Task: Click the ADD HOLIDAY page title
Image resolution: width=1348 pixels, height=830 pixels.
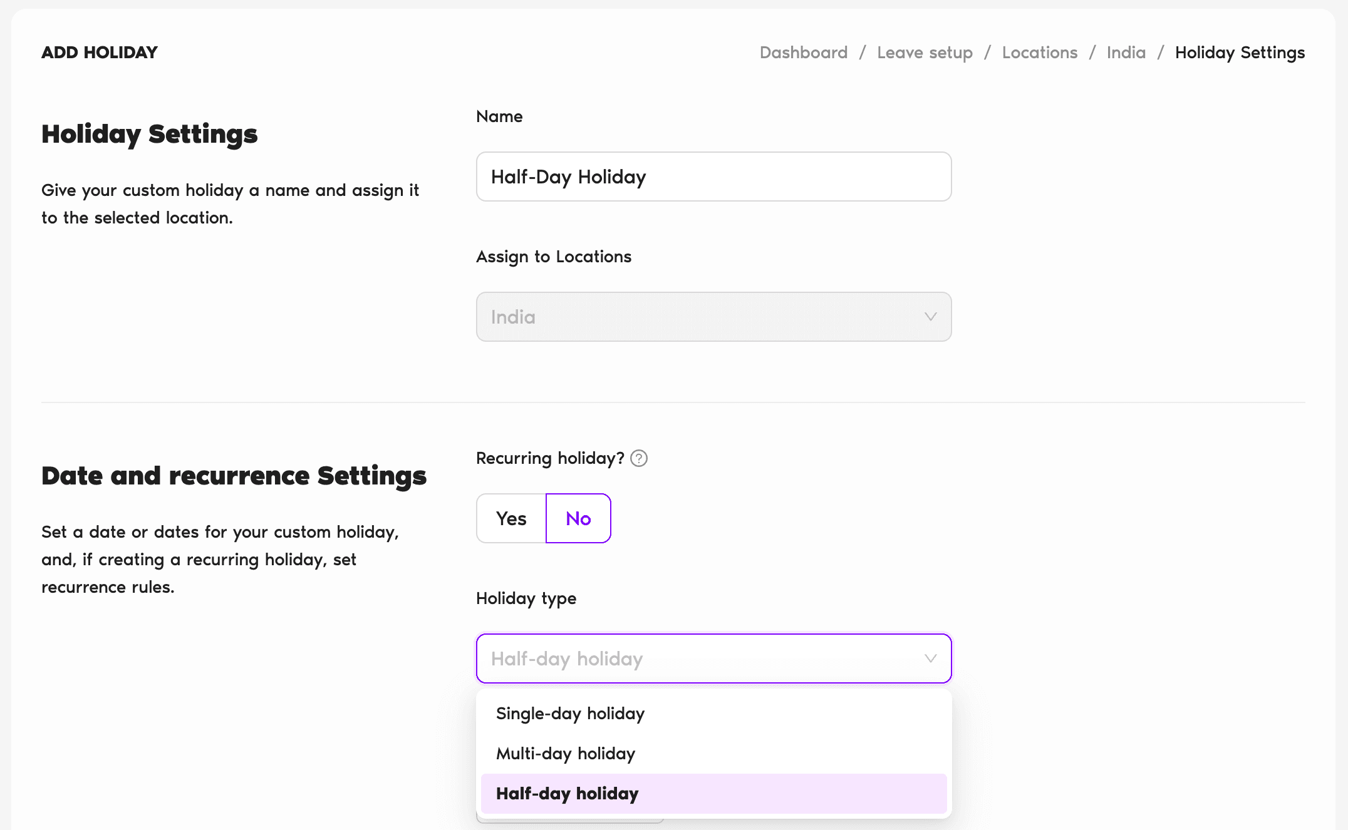Action: coord(100,53)
